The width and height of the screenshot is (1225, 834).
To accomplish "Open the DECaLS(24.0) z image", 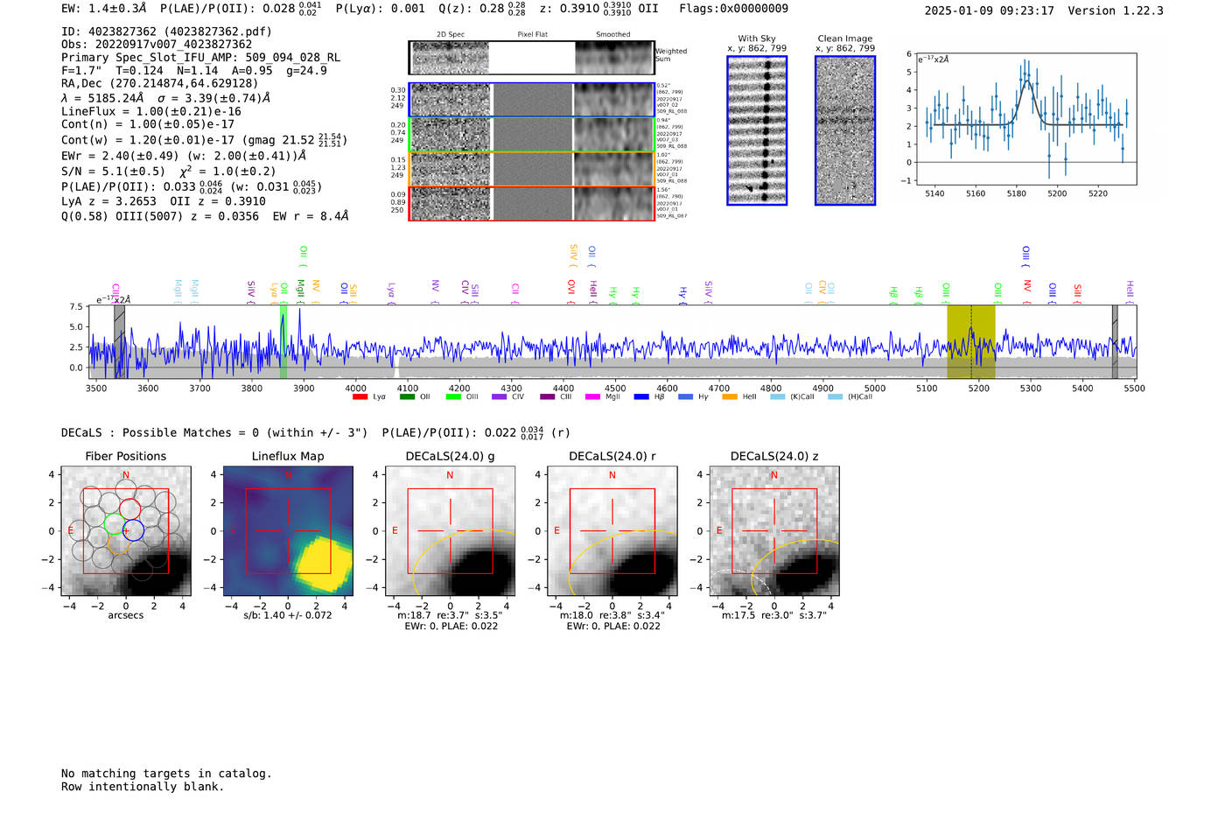I will pos(773,531).
